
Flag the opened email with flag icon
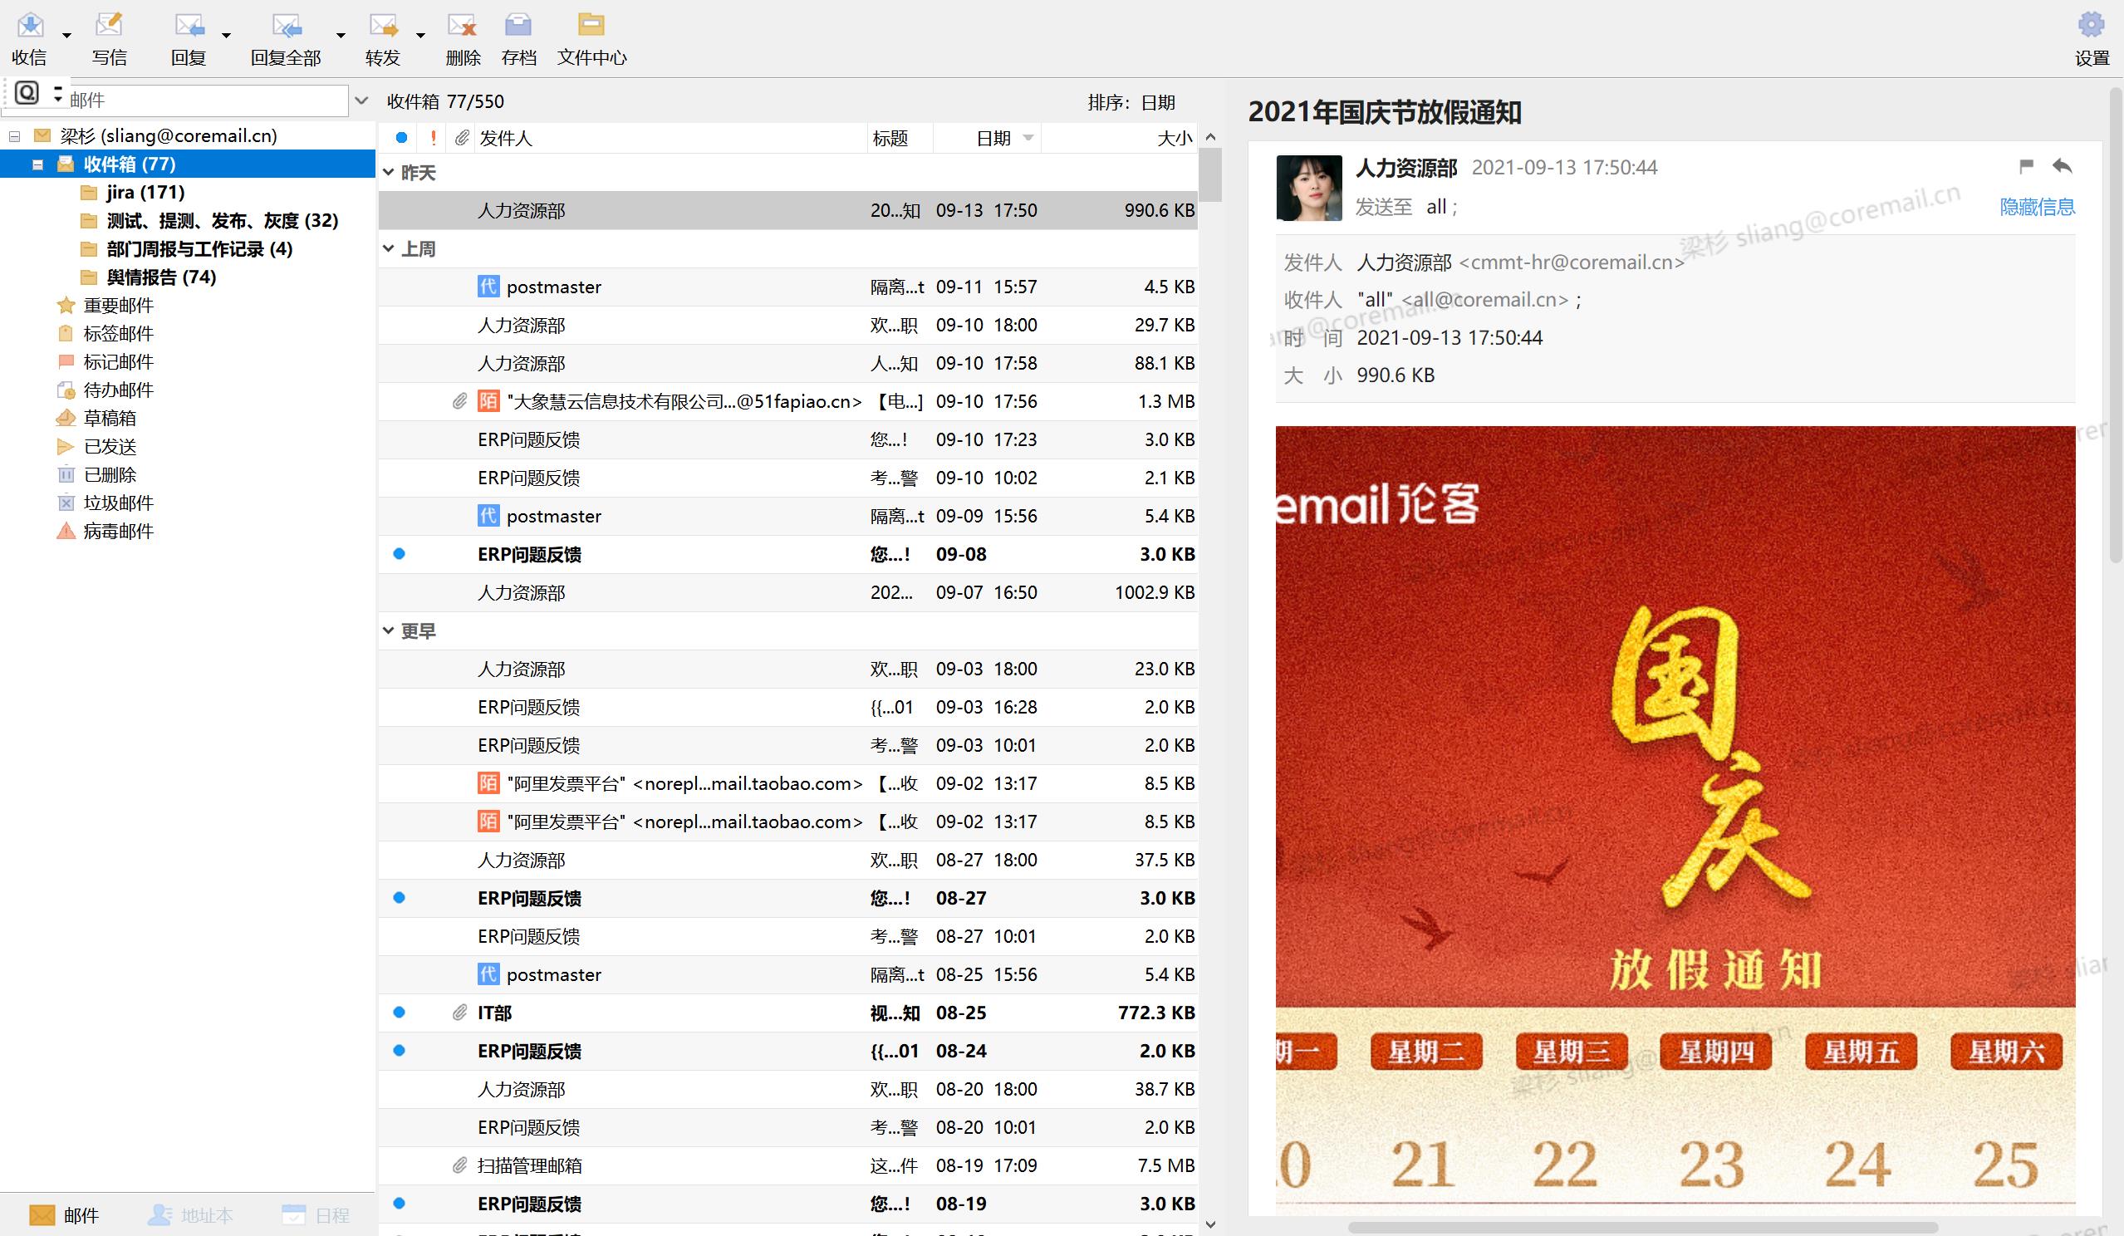point(2026,166)
